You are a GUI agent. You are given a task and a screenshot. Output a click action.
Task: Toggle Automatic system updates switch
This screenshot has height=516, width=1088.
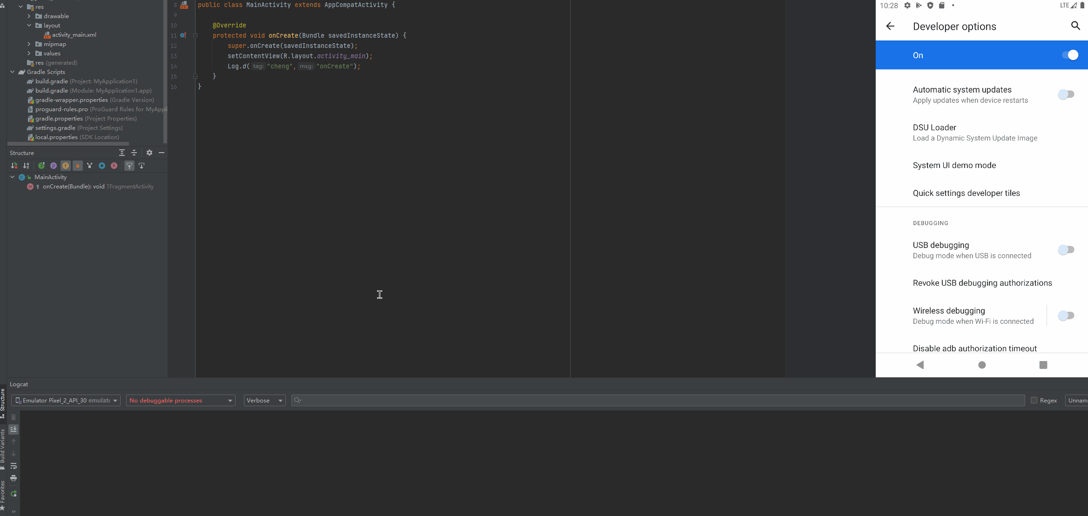pos(1066,94)
